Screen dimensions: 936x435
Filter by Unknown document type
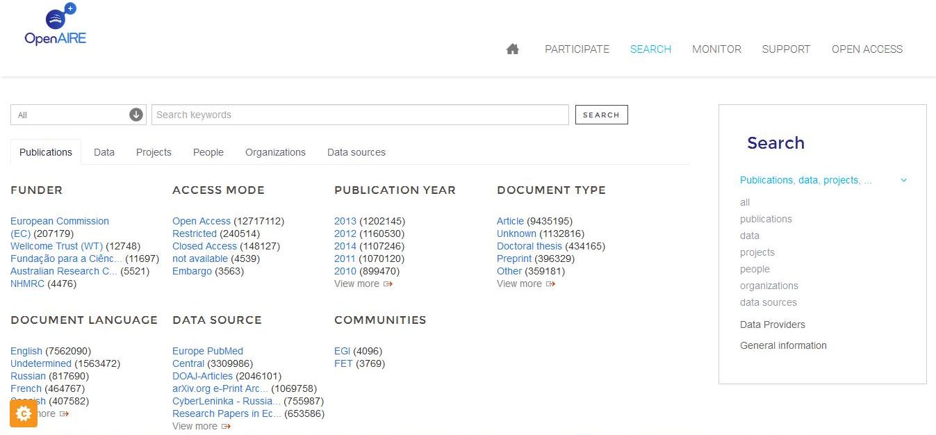pyautogui.click(x=516, y=233)
